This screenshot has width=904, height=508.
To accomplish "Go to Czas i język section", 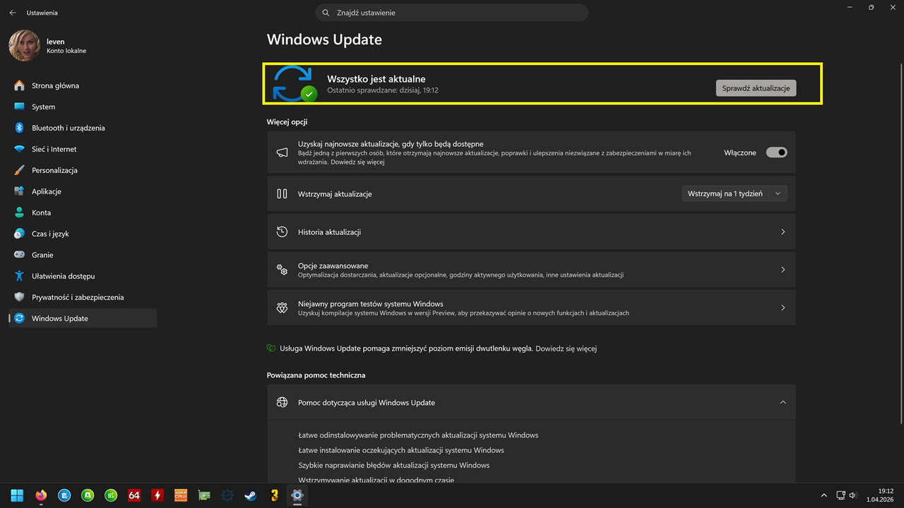I will (83, 234).
